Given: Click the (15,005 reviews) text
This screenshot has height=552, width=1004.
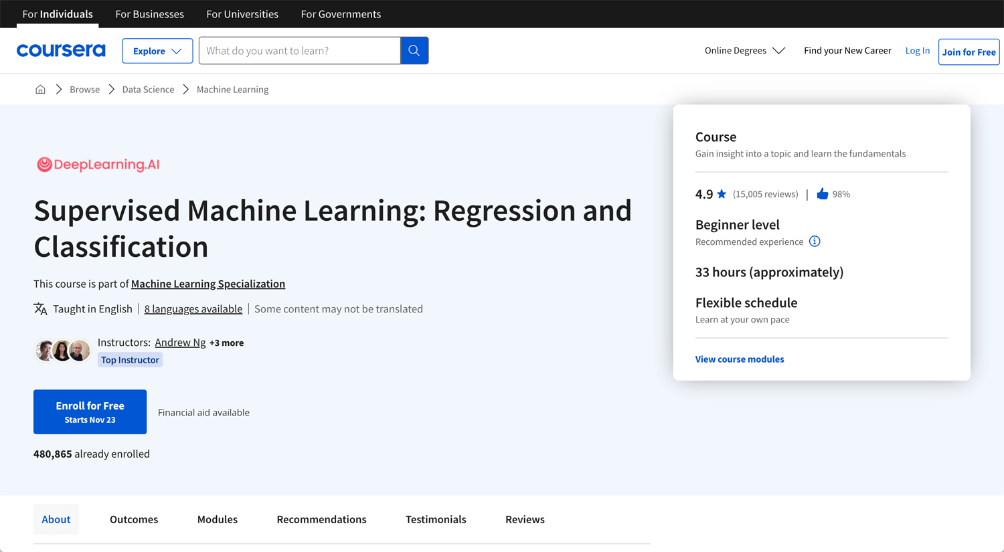Looking at the screenshot, I should coord(765,194).
